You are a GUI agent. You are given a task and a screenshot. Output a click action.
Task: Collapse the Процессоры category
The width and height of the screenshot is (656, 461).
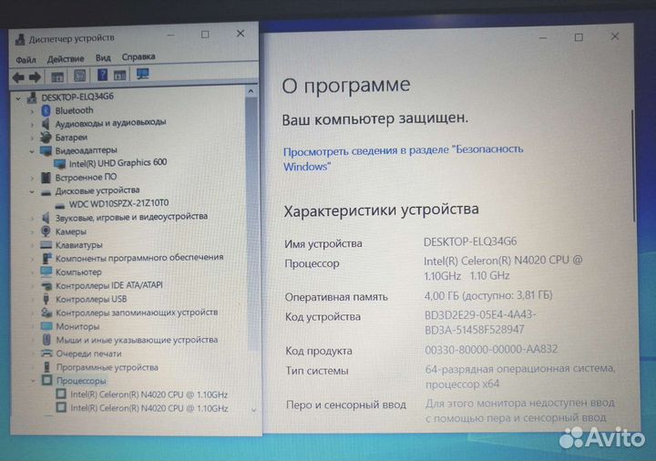(33, 381)
